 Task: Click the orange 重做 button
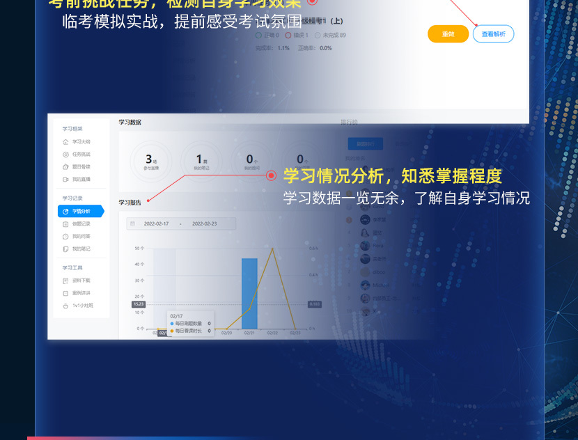click(x=448, y=34)
